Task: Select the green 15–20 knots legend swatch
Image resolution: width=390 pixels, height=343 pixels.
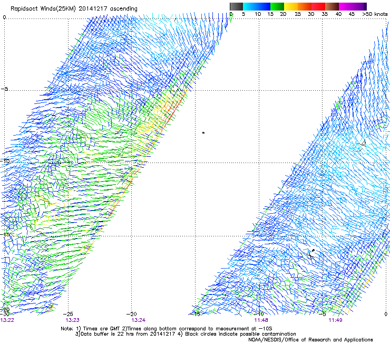Action: pyautogui.click(x=277, y=6)
